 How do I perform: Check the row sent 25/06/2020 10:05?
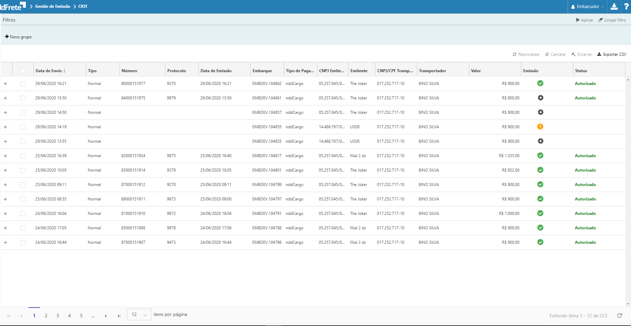point(23,170)
